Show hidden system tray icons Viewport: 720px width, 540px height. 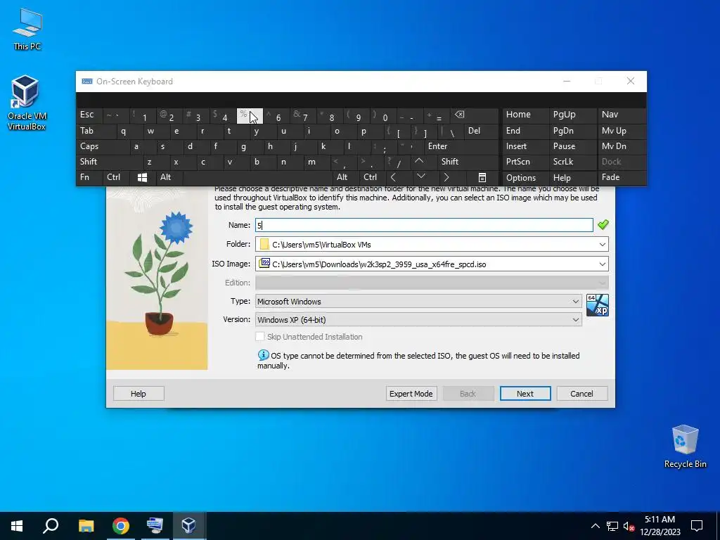(x=595, y=526)
